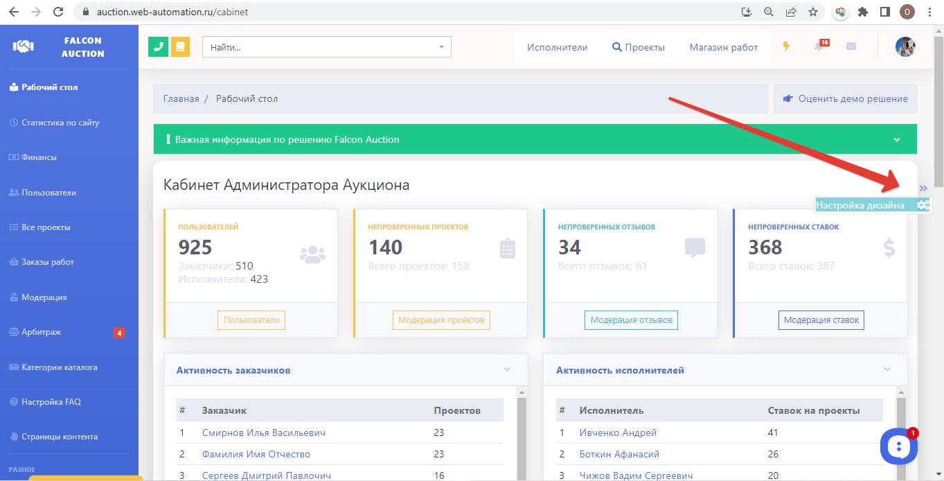Open the chat widget bubble icon
The height and width of the screenshot is (481, 944).
[x=898, y=447]
